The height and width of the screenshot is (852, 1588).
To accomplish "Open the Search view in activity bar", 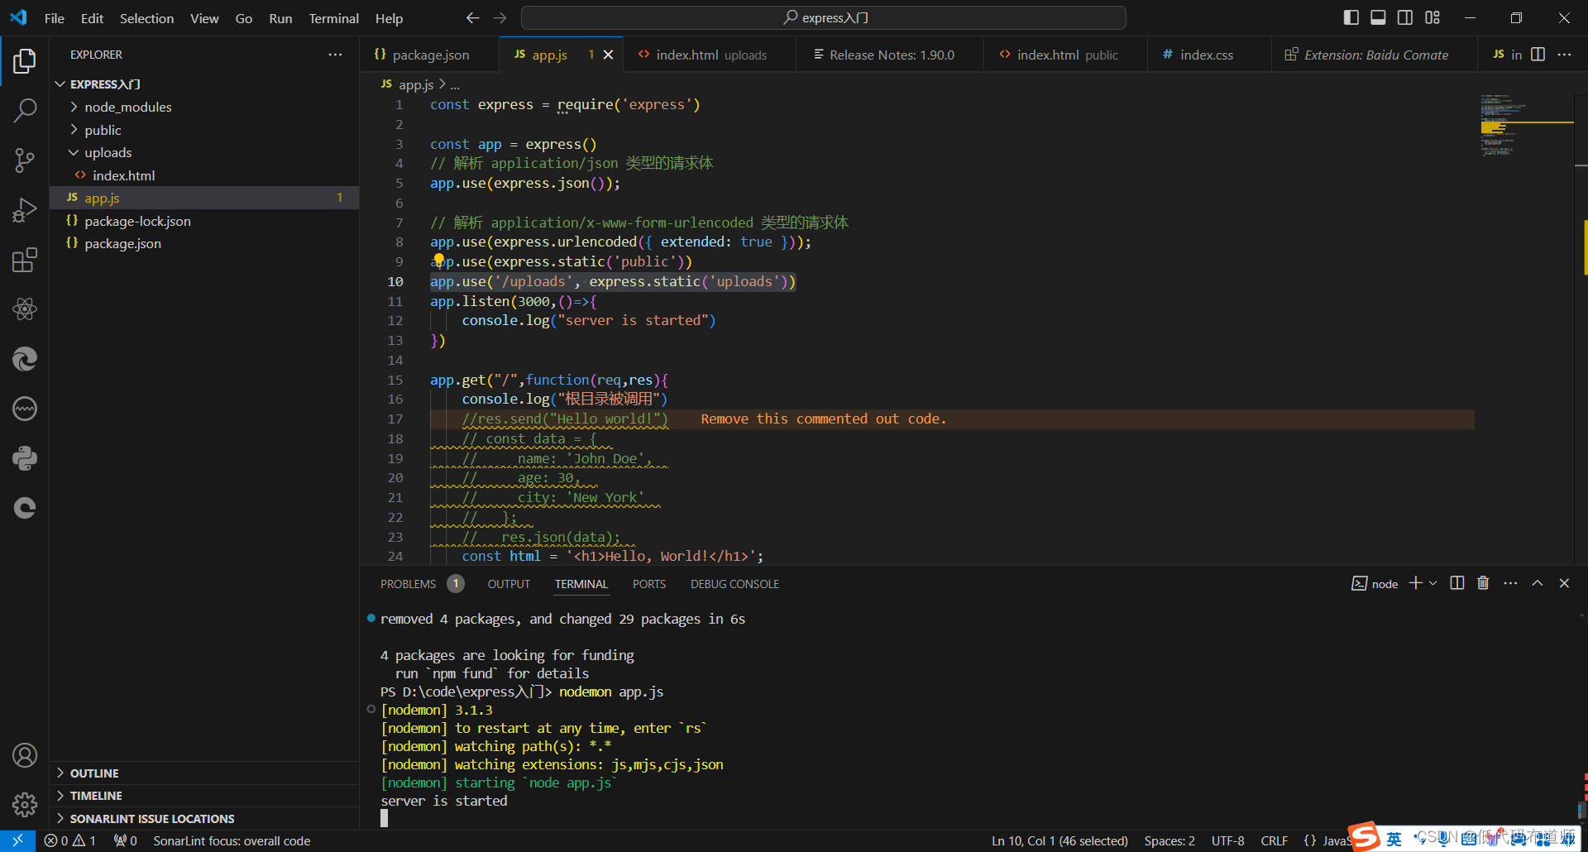I will click(25, 111).
